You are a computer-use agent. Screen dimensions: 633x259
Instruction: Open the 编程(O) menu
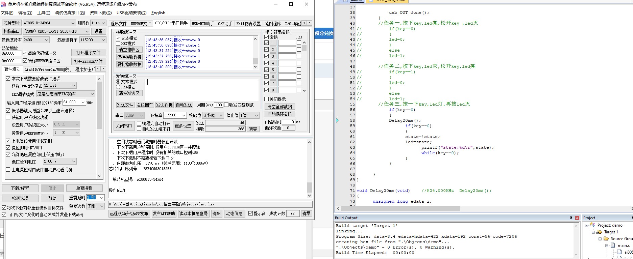pyautogui.click(x=25, y=13)
